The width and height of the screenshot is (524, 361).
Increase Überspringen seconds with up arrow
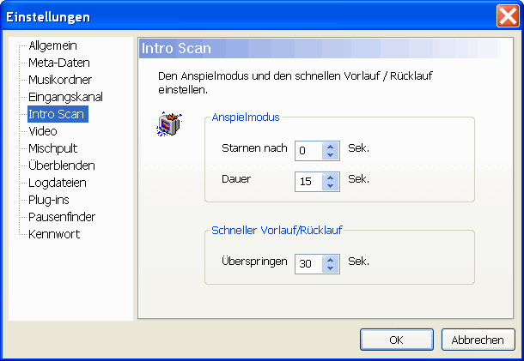click(x=331, y=259)
